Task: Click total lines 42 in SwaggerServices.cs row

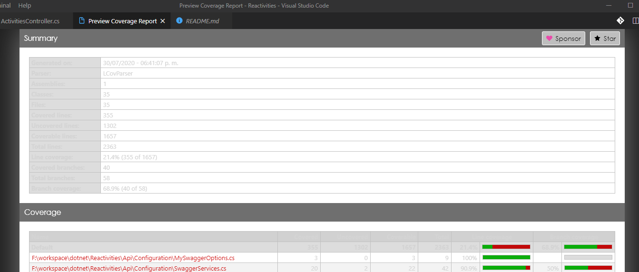Action: point(444,268)
